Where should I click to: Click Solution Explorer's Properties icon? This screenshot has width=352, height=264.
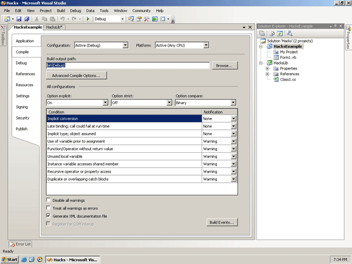(262, 34)
